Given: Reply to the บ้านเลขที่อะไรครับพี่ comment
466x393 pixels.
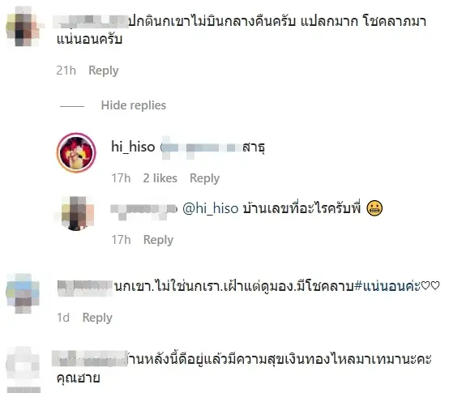Looking at the screenshot, I should (x=158, y=240).
